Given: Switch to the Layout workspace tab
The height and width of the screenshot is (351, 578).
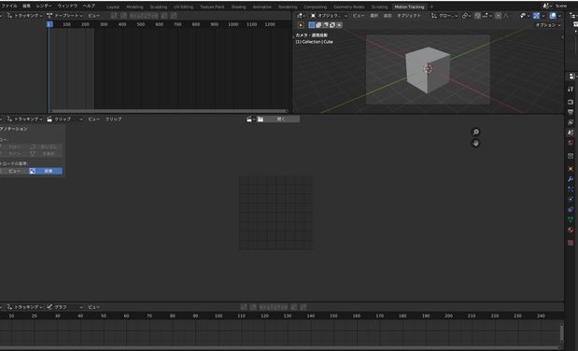Looking at the screenshot, I should coord(113,7).
